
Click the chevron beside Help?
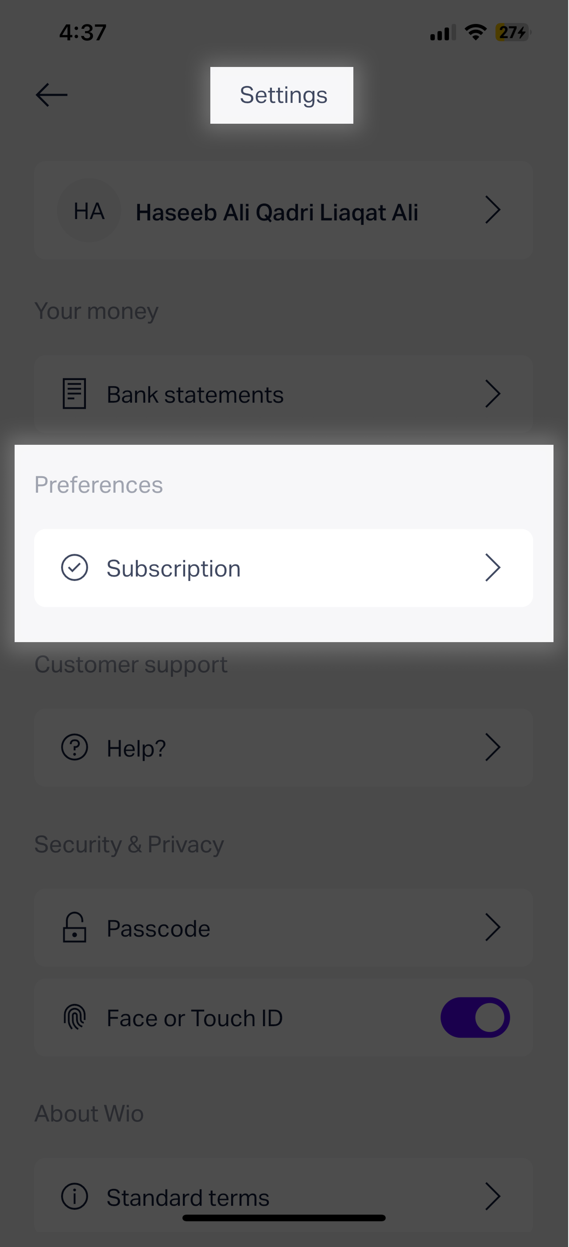pyautogui.click(x=492, y=747)
